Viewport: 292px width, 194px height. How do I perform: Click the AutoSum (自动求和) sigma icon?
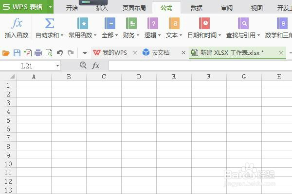click(x=50, y=23)
